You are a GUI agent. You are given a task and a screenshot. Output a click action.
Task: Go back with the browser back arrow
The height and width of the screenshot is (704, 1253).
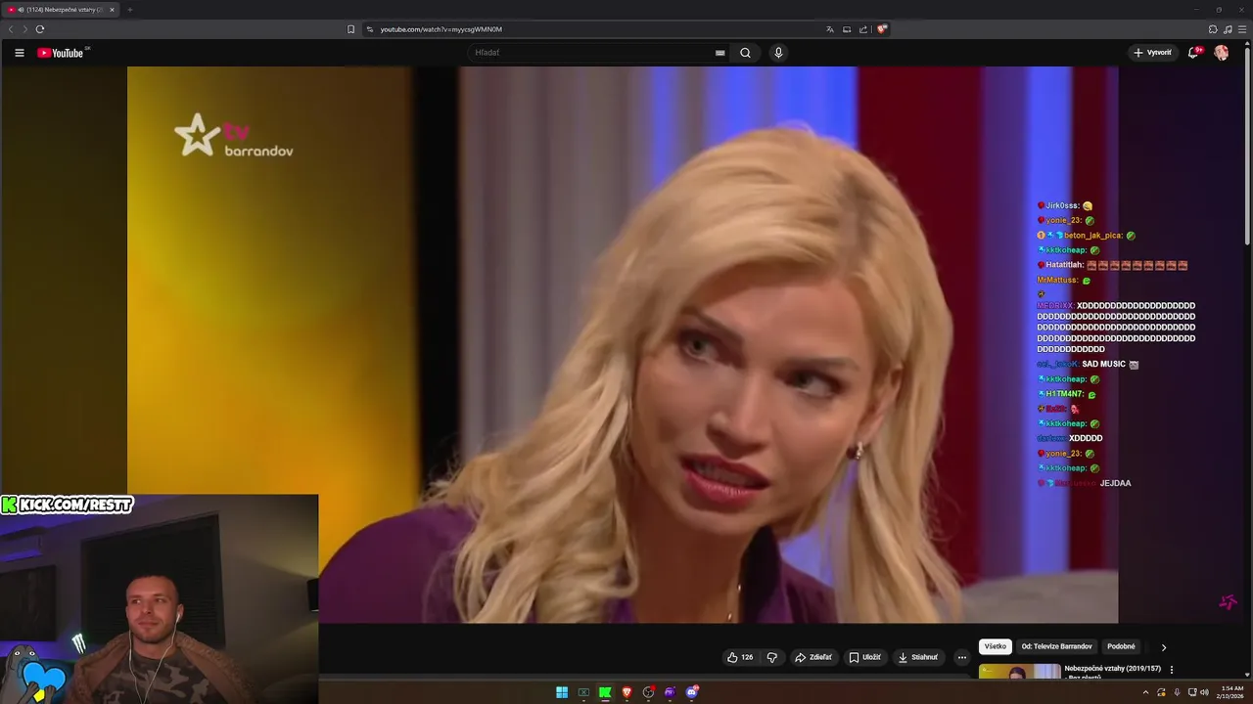point(11,29)
